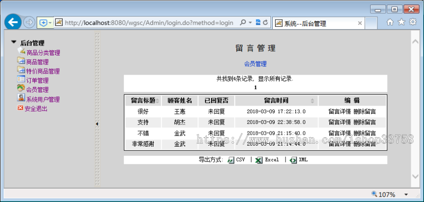This screenshot has width=424, height=202.
Task: Sort by the 留言标题 column header
Action: tap(143, 101)
